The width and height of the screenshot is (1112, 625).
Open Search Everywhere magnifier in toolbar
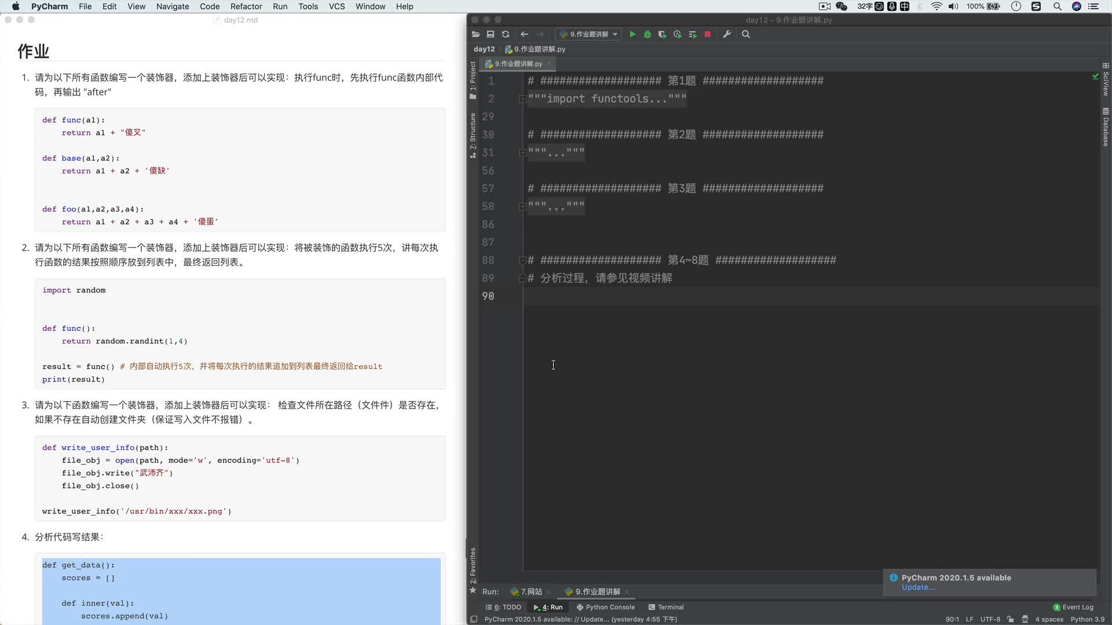click(x=746, y=34)
